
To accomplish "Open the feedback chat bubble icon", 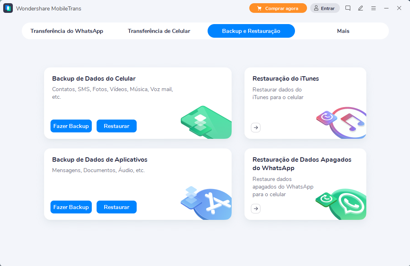I will click(348, 8).
